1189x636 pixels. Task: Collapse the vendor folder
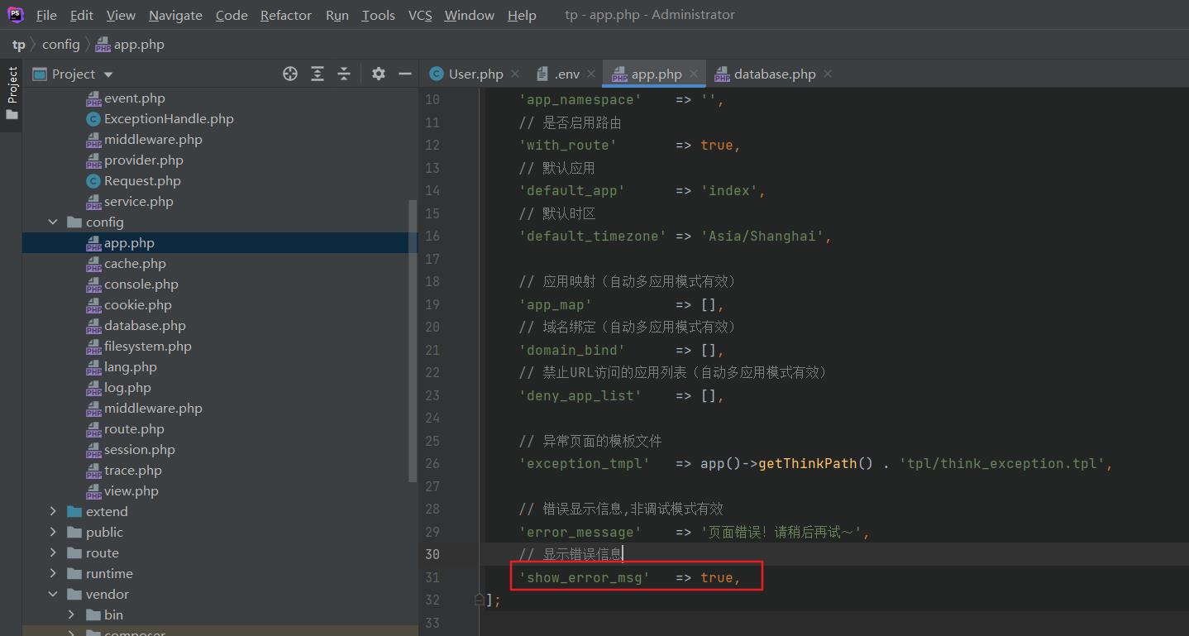click(53, 595)
